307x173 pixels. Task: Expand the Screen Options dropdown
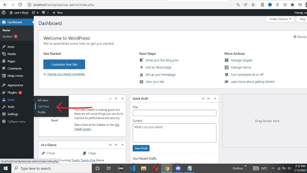coord(280,19)
